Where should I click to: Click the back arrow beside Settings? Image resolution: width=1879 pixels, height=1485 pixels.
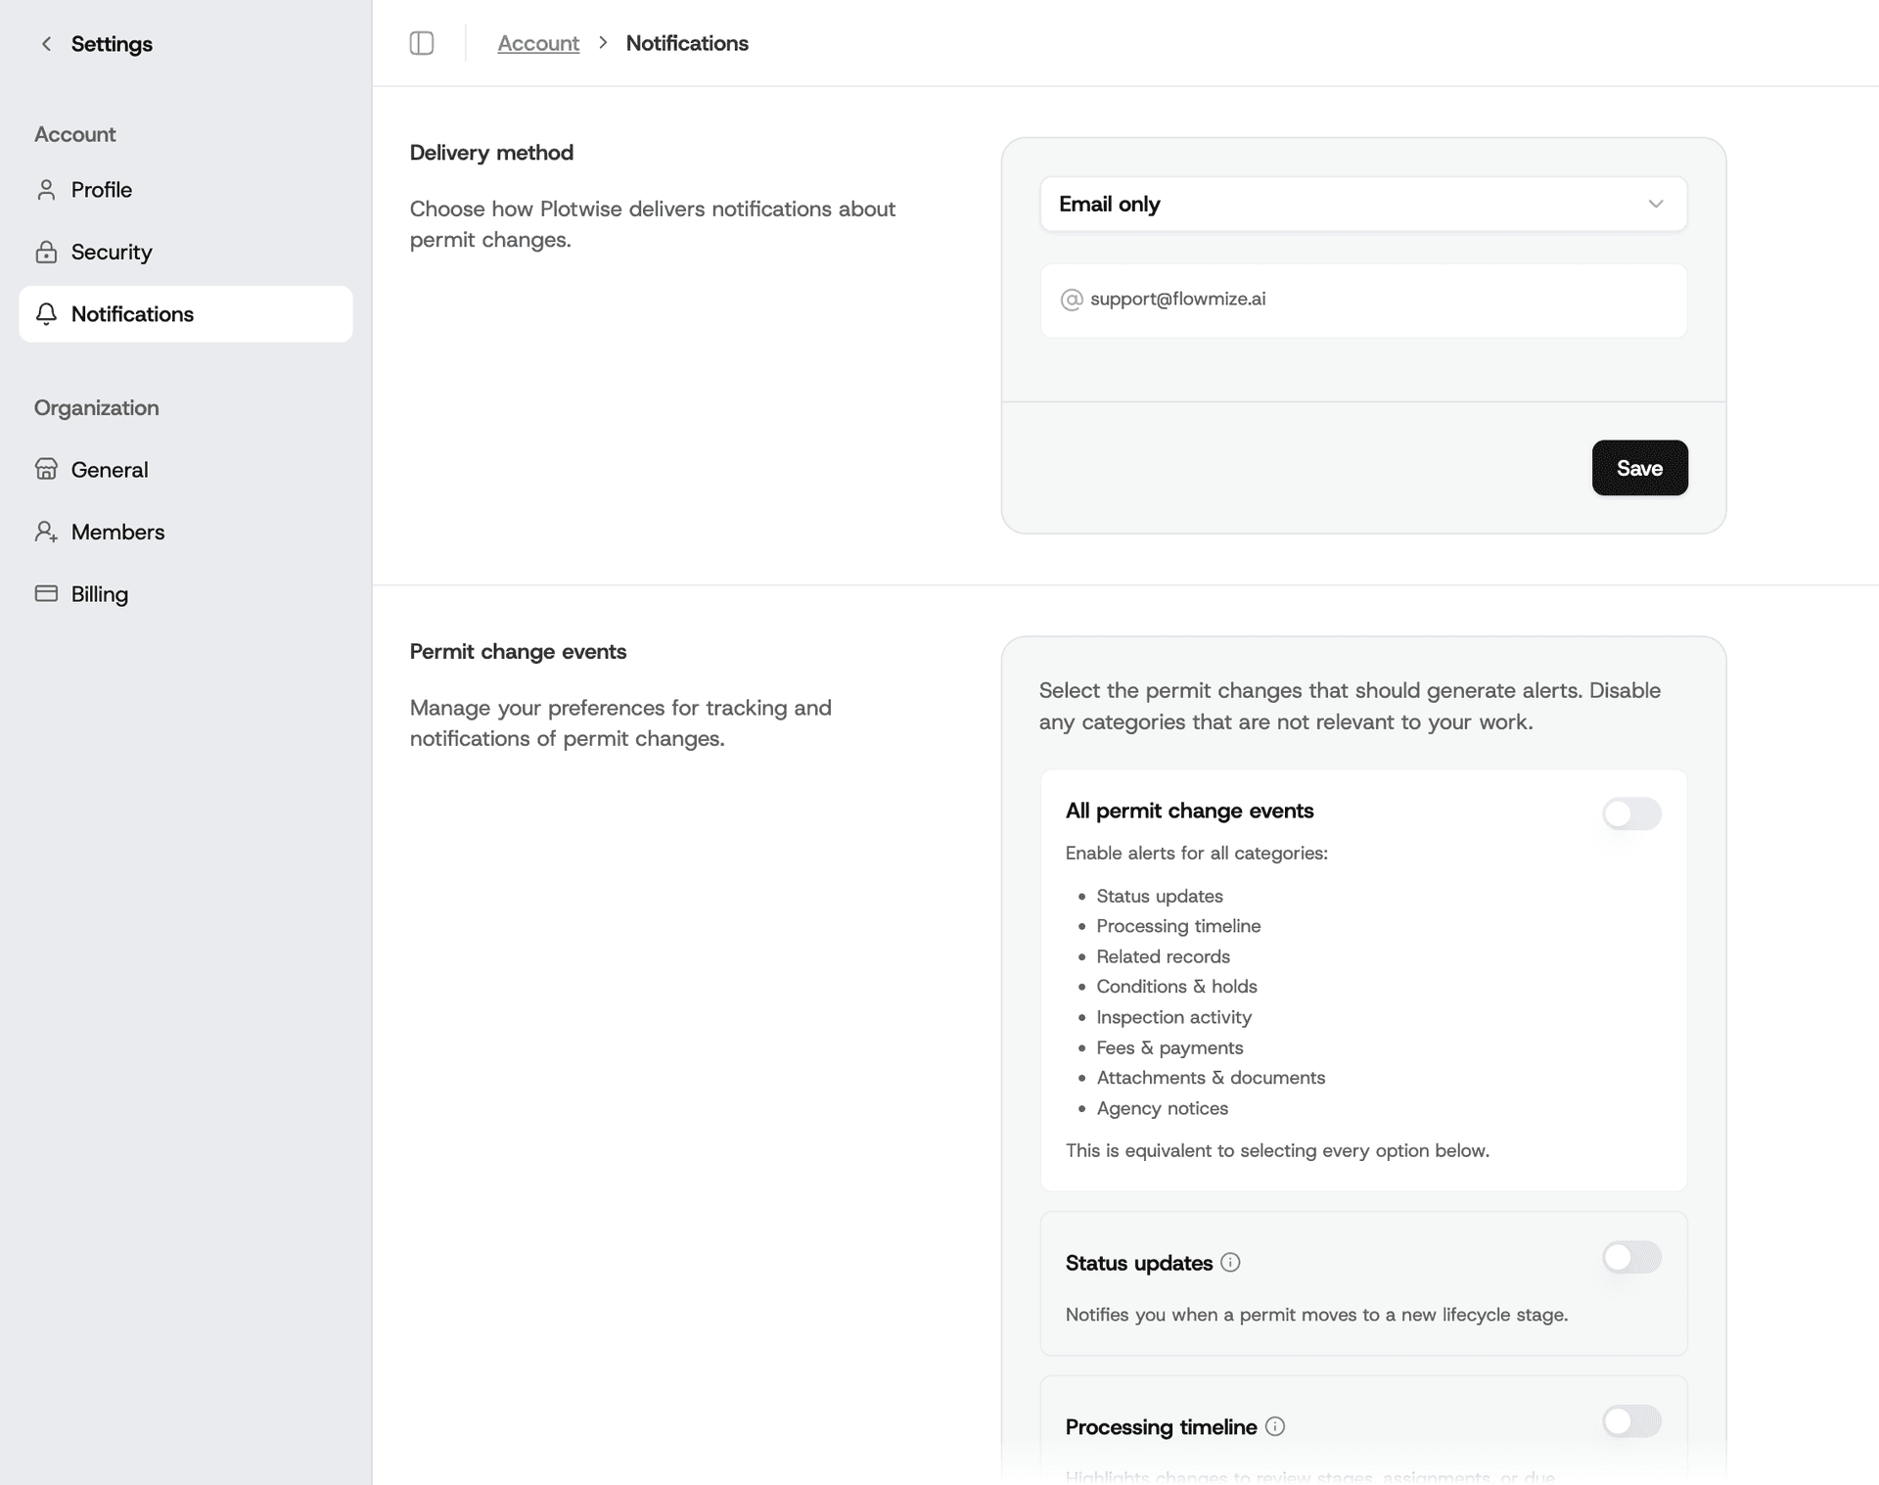tap(46, 44)
